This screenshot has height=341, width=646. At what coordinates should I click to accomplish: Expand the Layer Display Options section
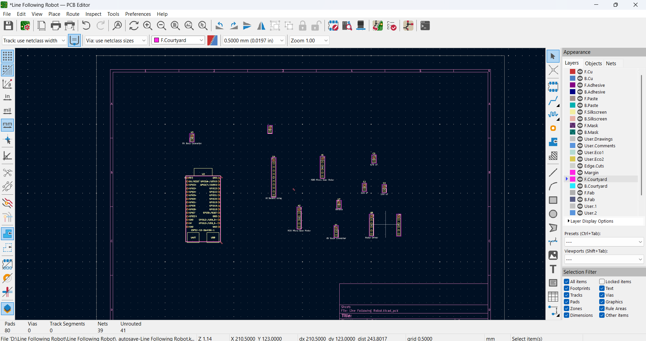click(591, 221)
